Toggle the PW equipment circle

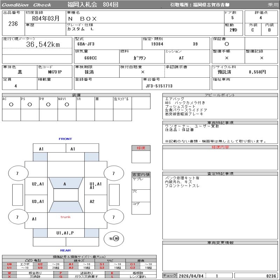coord(48,104)
